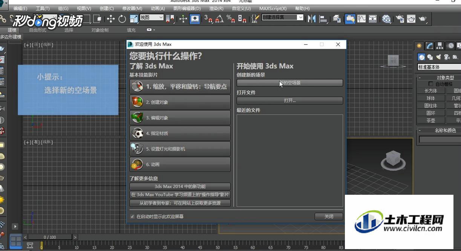Toggle 3D Snaps icon
The width and height of the screenshot is (461, 251).
point(208,18)
